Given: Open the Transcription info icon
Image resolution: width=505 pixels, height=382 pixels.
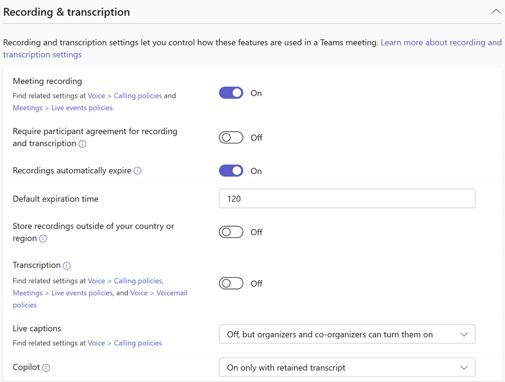Looking at the screenshot, I should coord(67,265).
